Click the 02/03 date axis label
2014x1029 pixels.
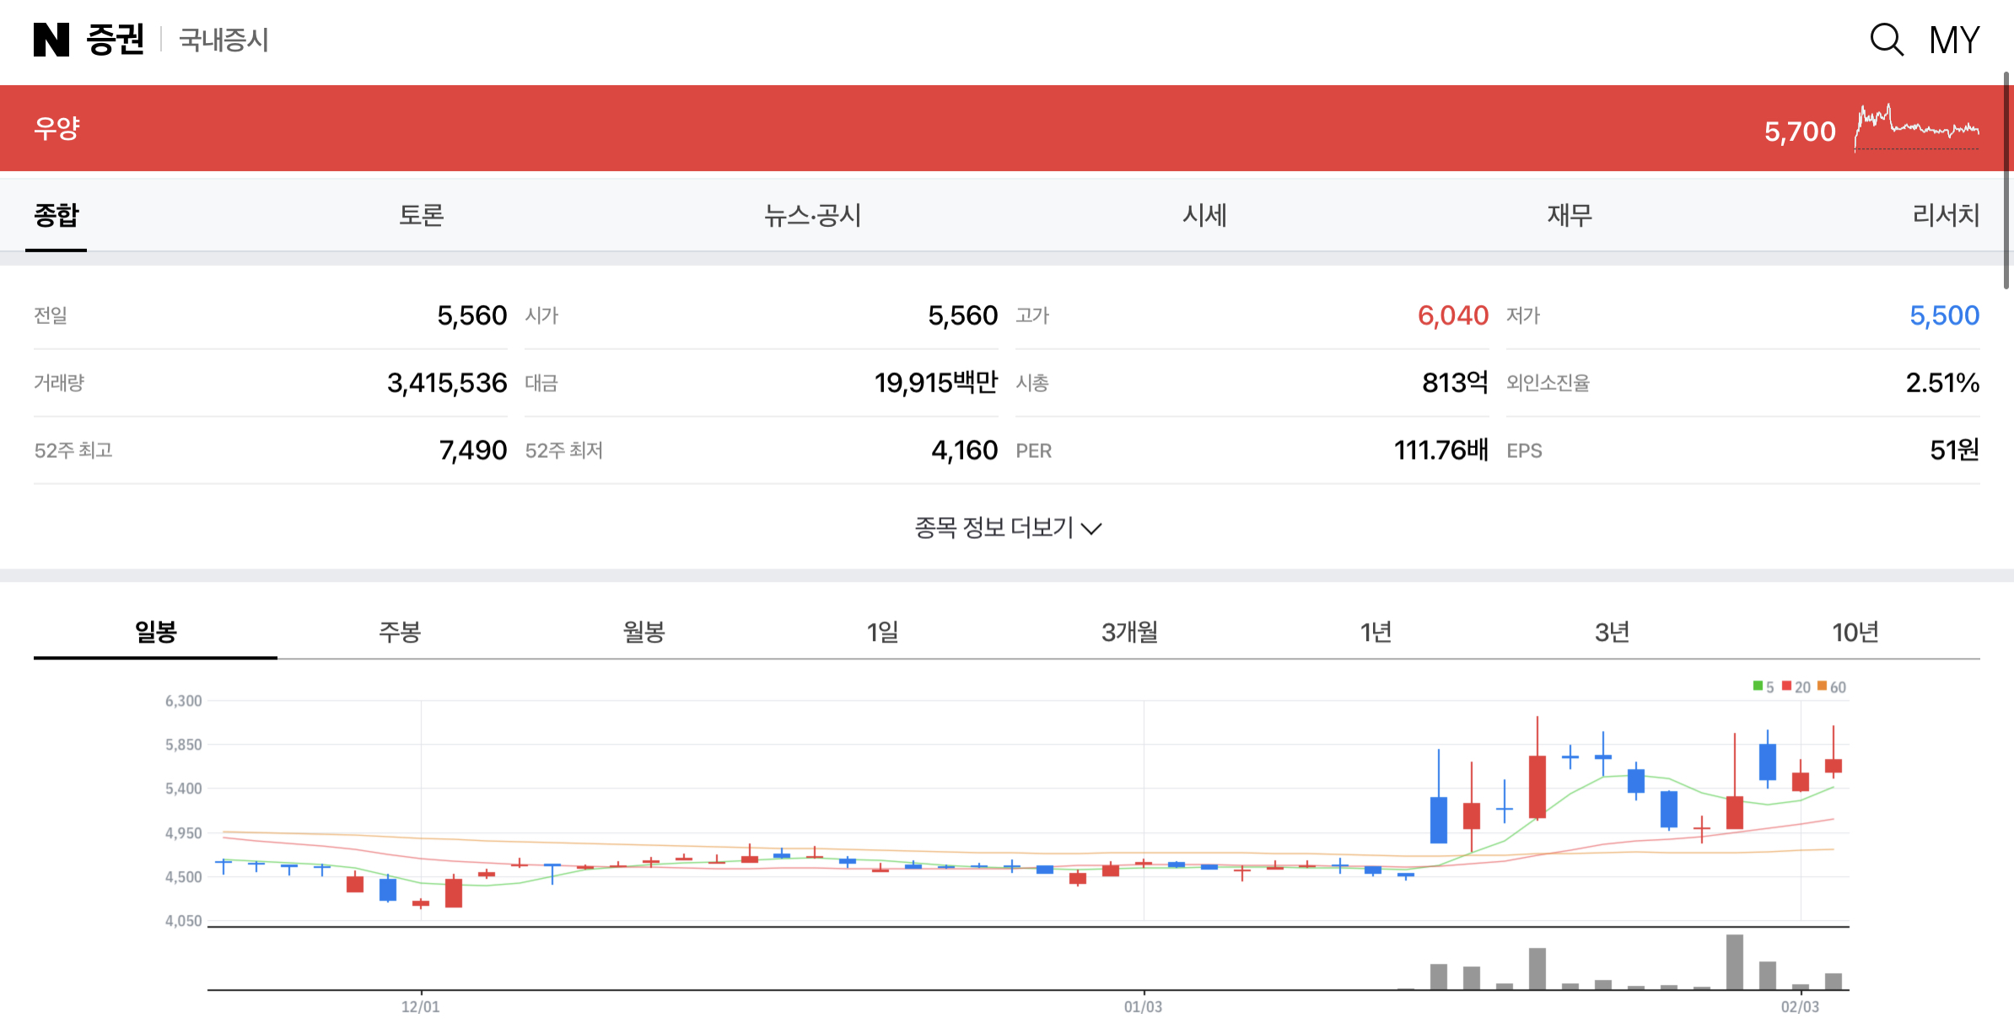[x=1800, y=1006]
